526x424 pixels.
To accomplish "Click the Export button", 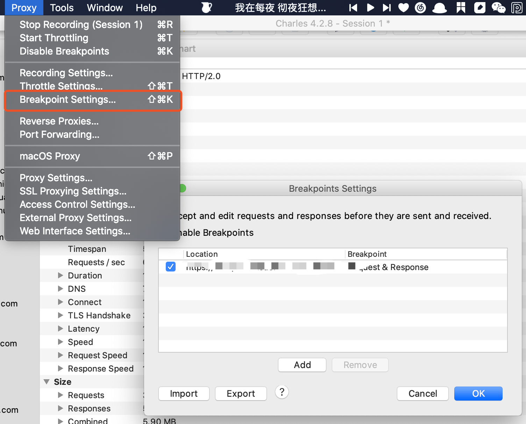I will pyautogui.click(x=241, y=394).
